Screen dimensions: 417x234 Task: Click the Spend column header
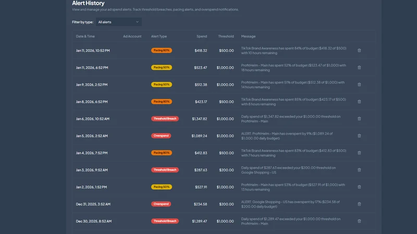click(202, 36)
